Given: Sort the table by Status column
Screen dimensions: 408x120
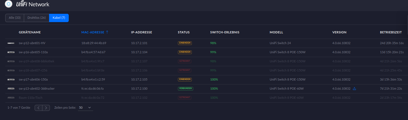Looking at the screenshot, I should coord(183,32).
